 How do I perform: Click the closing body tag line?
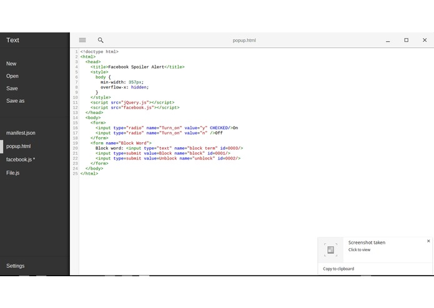pyautogui.click(x=94, y=168)
